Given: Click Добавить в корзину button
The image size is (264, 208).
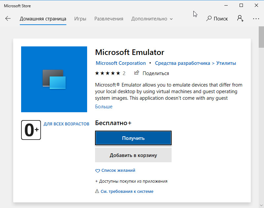Looking at the screenshot, I should (133, 155).
